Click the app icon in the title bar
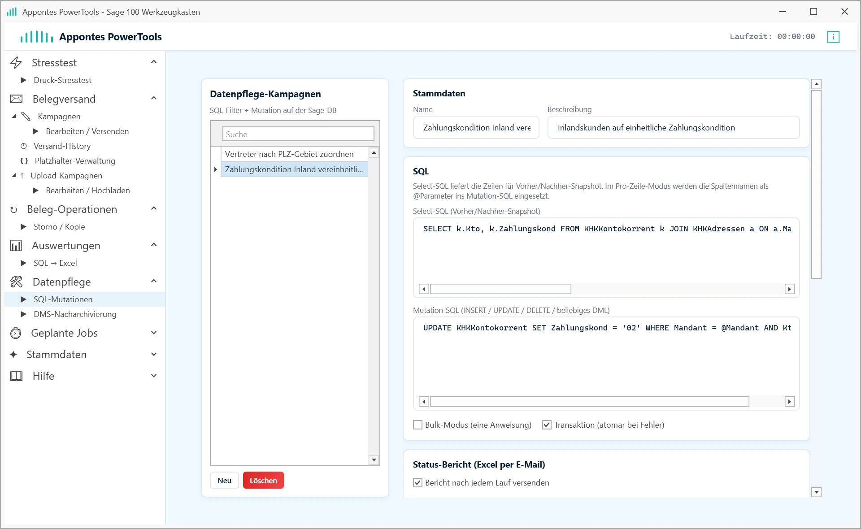The height and width of the screenshot is (529, 861). tap(12, 12)
